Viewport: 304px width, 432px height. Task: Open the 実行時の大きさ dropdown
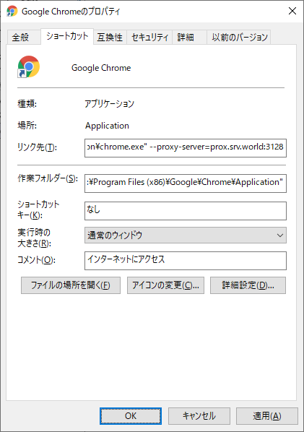[x=186, y=236]
